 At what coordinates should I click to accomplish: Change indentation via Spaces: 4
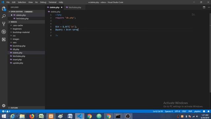point(169,111)
